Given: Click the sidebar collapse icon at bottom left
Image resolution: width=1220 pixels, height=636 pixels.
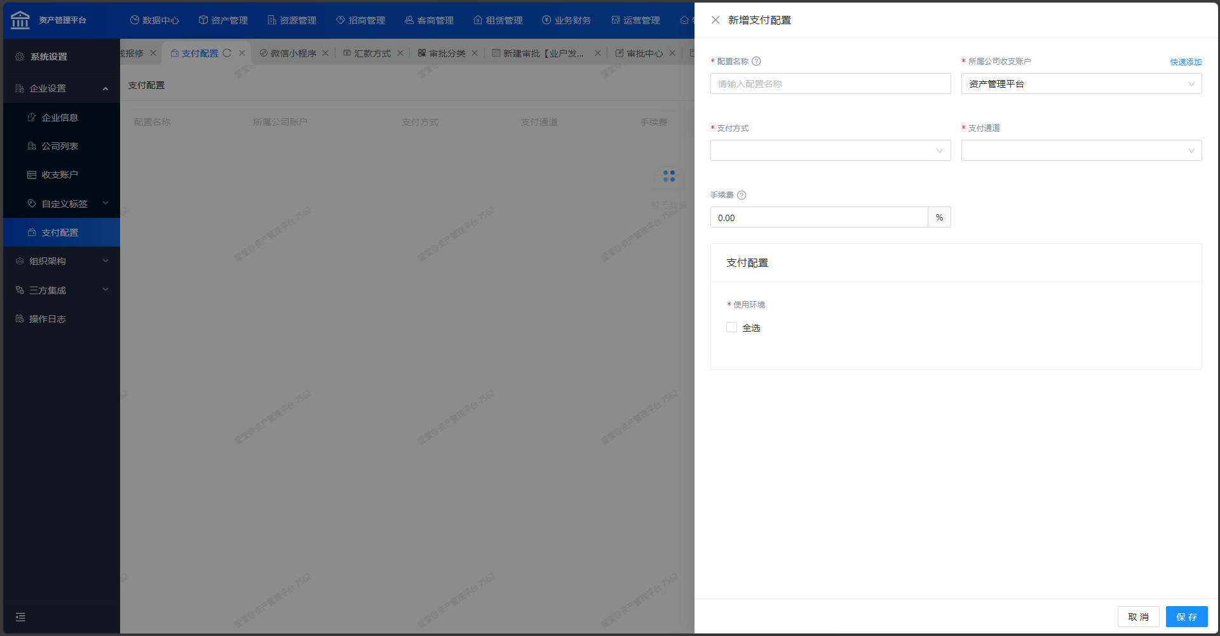Looking at the screenshot, I should [20, 617].
